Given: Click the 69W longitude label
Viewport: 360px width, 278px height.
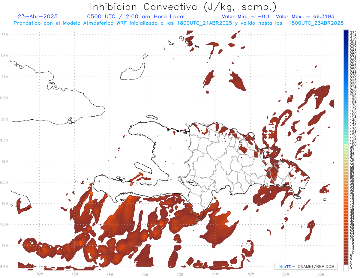Looking at the screenshot, I should 286,274.
